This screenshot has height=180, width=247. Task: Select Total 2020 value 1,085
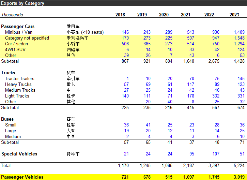pyautogui.click(x=167, y=165)
